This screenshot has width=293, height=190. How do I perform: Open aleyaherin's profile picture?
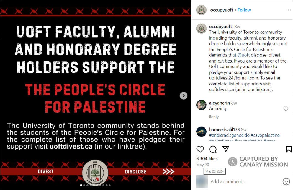click(x=201, y=105)
